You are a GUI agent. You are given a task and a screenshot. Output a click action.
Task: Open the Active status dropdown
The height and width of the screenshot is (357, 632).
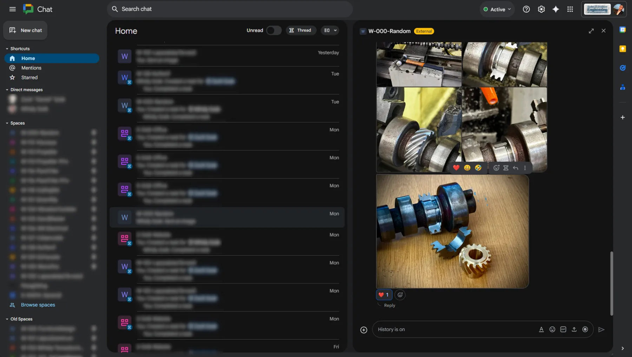[497, 9]
